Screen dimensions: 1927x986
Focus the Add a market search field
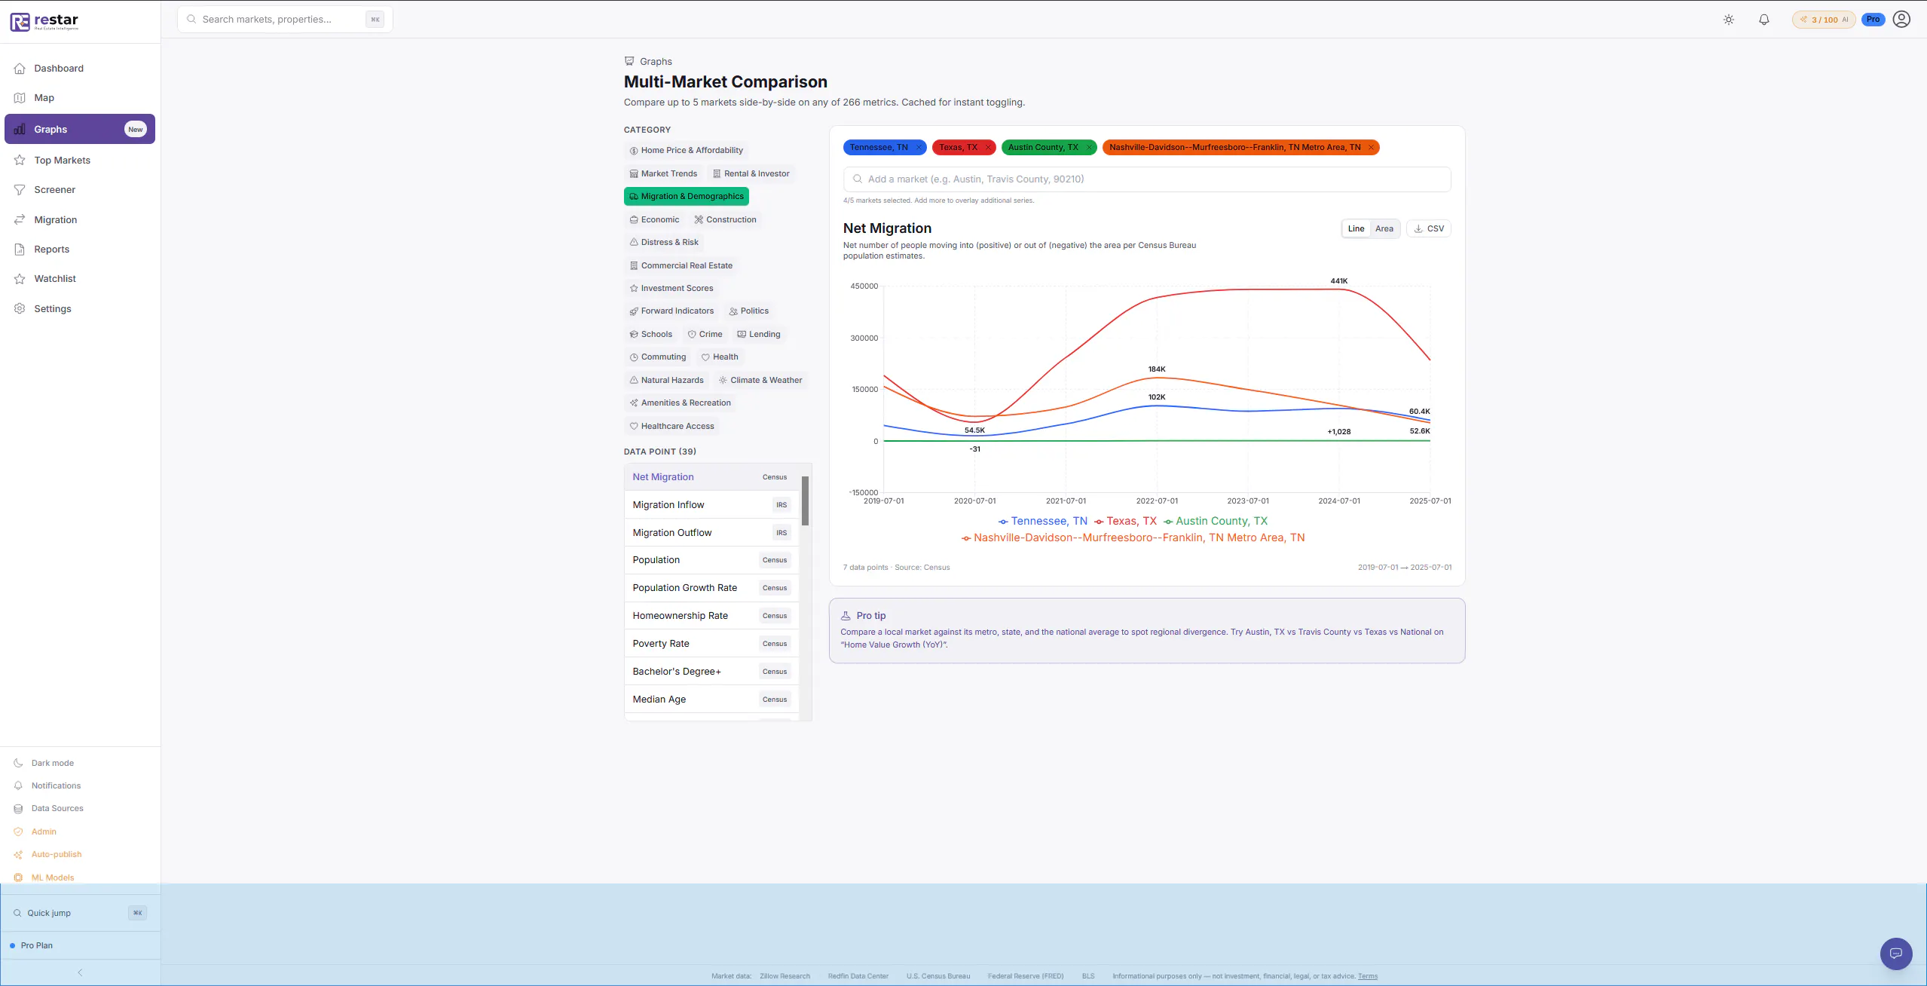click(x=1147, y=179)
